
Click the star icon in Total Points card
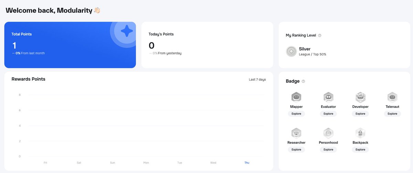[127, 31]
